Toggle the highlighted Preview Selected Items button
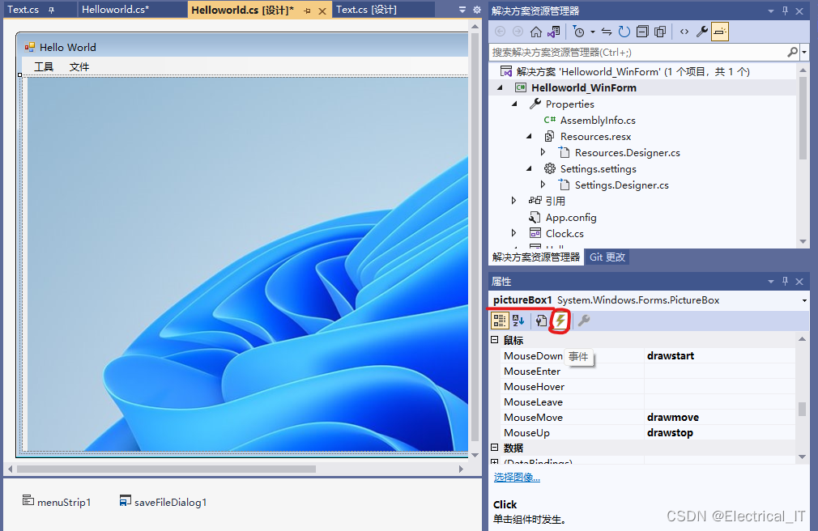818x531 pixels. coord(719,32)
